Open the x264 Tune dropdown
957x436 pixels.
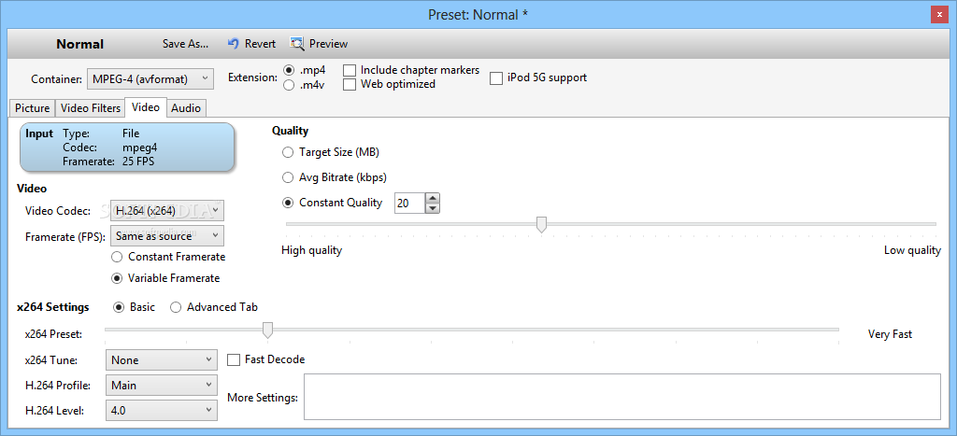coord(161,359)
